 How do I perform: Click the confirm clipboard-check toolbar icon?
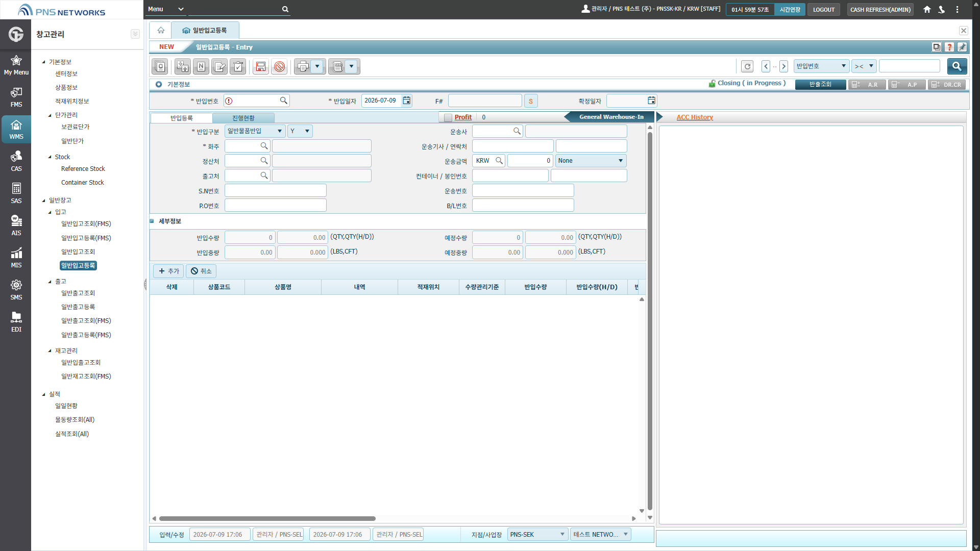(x=238, y=67)
